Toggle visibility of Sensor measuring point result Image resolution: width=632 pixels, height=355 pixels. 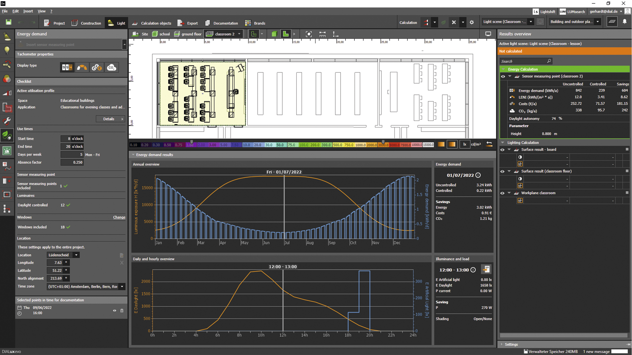point(503,77)
